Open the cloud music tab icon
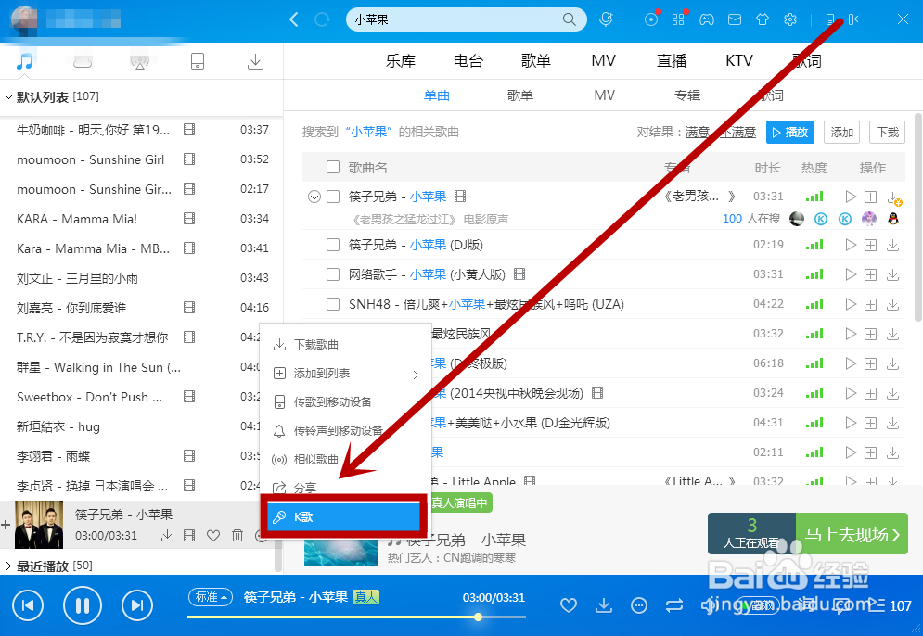 coord(83,61)
